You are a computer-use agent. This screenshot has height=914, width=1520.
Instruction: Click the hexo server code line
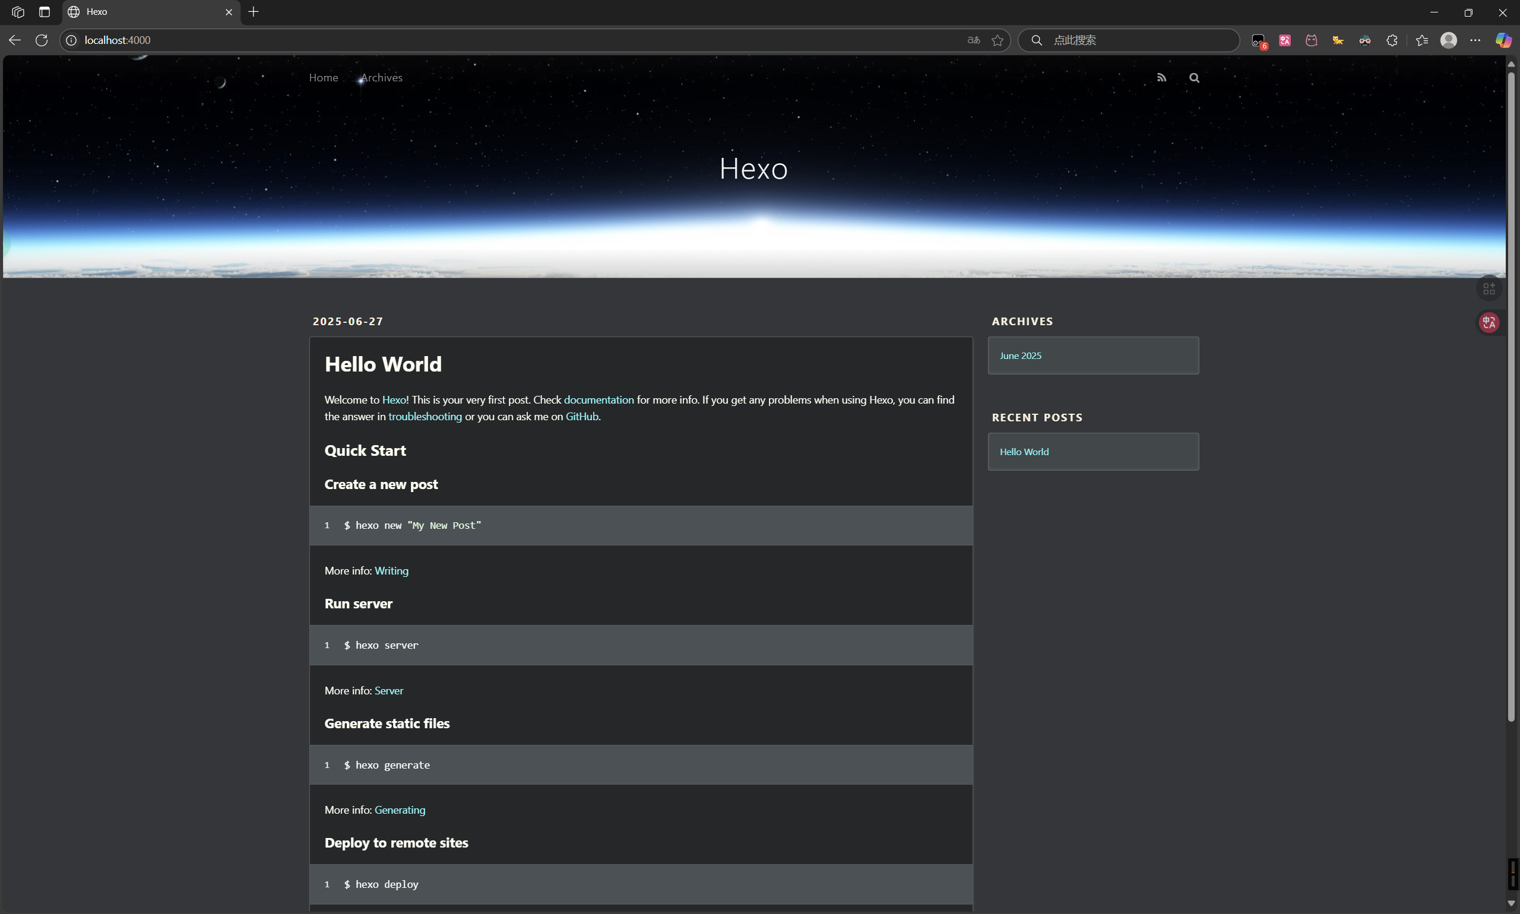pos(381,646)
